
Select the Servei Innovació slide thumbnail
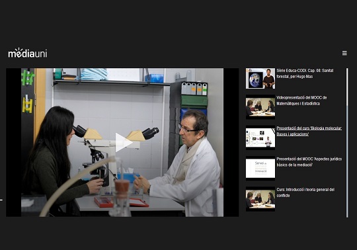click(260, 168)
